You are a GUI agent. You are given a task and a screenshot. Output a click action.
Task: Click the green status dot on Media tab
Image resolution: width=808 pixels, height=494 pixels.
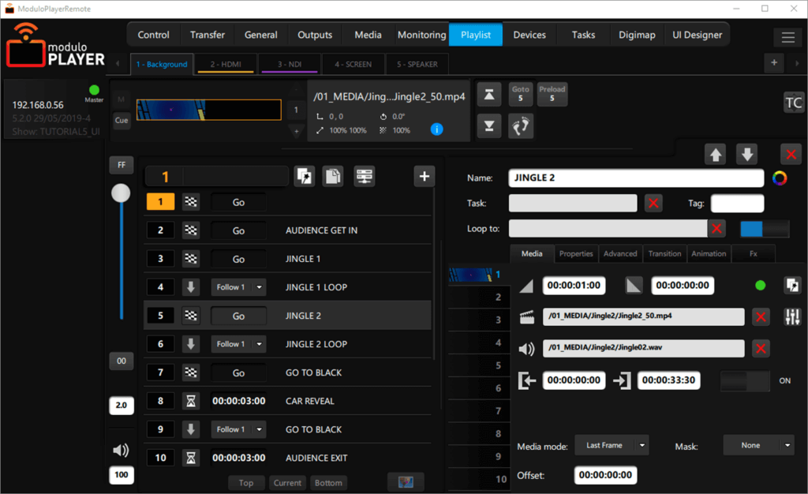point(759,285)
